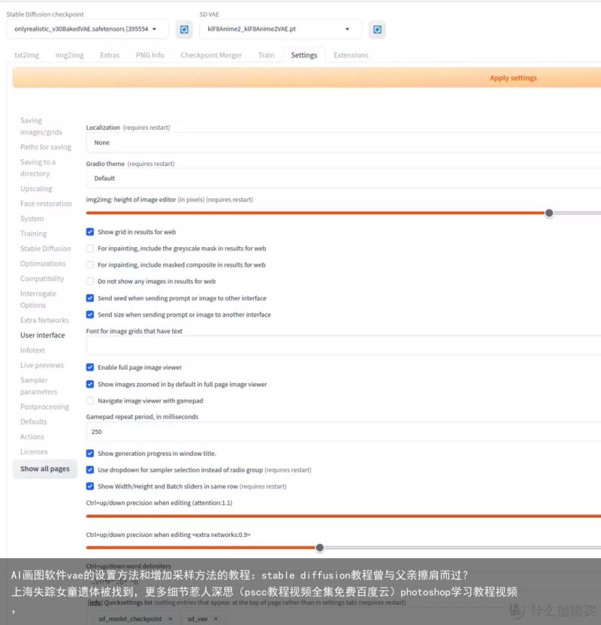601x625 pixels.
Task: Enable greyscale mask in results for inpainting
Action: pyautogui.click(x=90, y=249)
